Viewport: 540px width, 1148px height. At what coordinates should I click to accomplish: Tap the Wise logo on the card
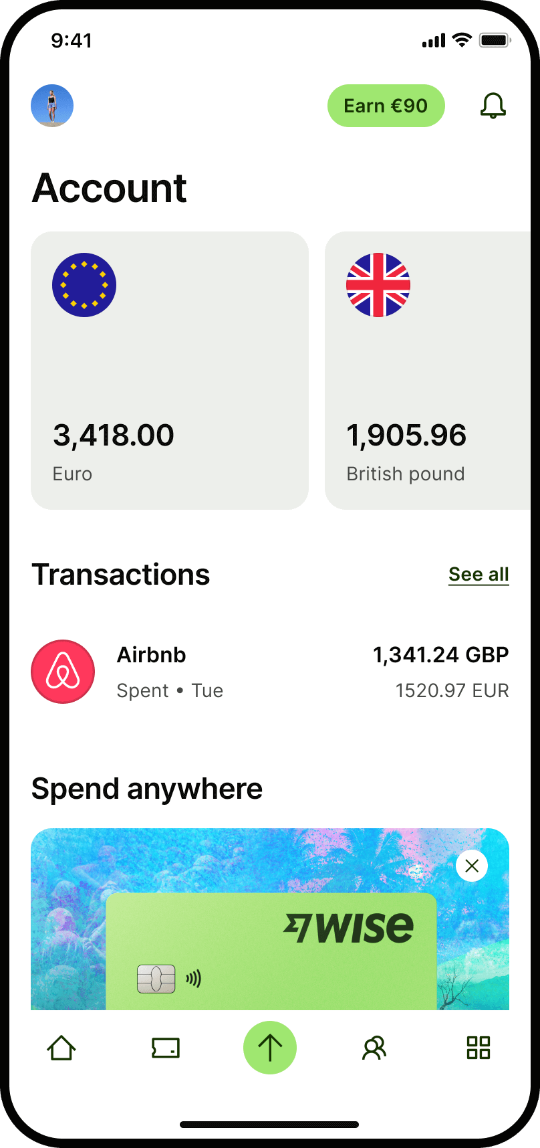tap(348, 927)
